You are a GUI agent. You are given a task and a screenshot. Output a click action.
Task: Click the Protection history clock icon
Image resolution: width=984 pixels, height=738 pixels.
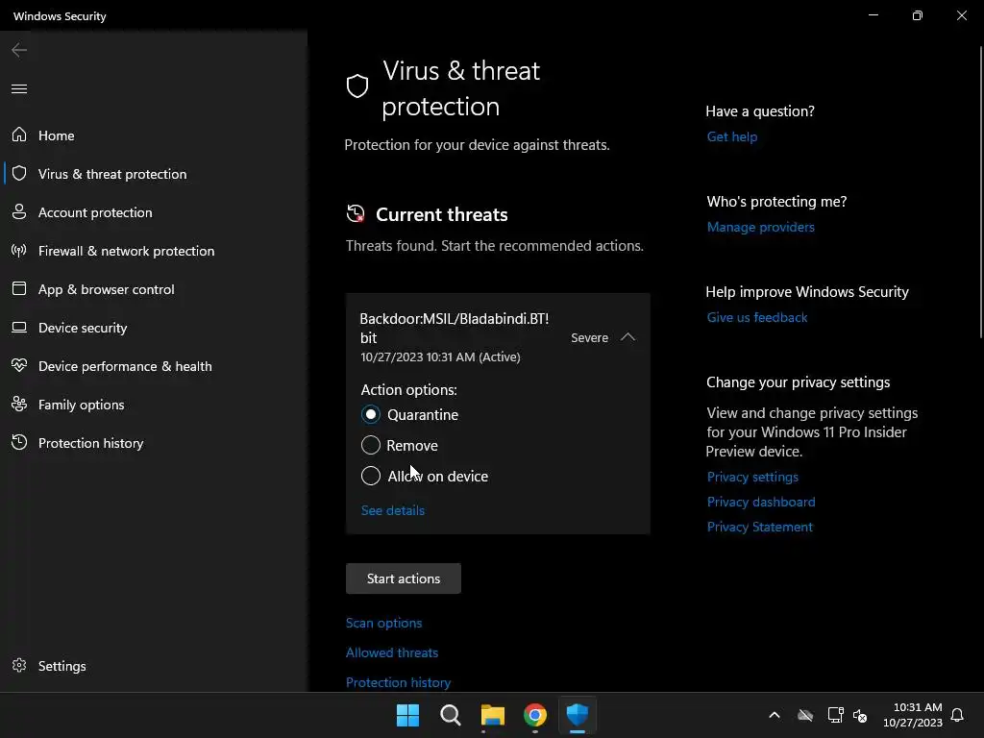(19, 442)
